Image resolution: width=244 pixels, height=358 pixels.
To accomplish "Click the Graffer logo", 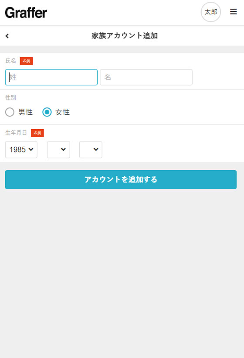I will 26,13.
